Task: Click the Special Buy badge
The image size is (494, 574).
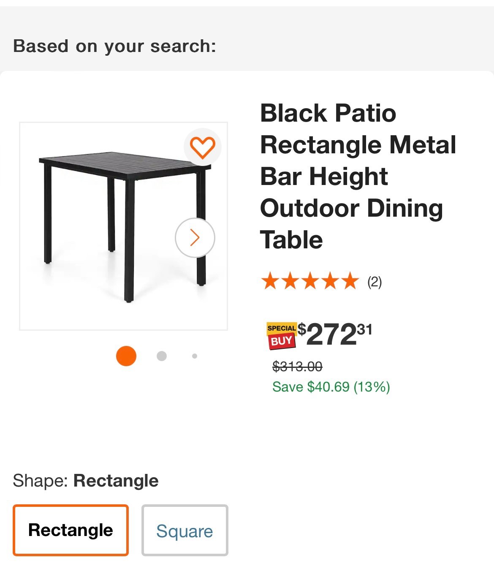Action: pos(281,336)
